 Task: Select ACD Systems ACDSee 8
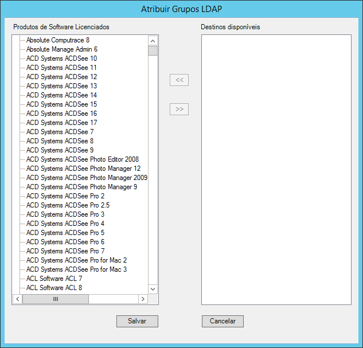(60, 141)
